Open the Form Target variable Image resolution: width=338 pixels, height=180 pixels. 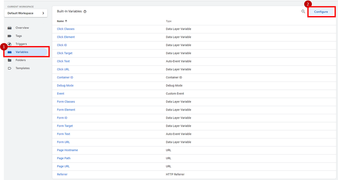[x=65, y=126]
